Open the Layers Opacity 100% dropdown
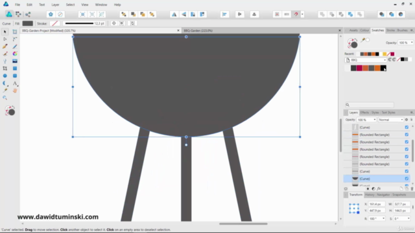 (x=374, y=120)
